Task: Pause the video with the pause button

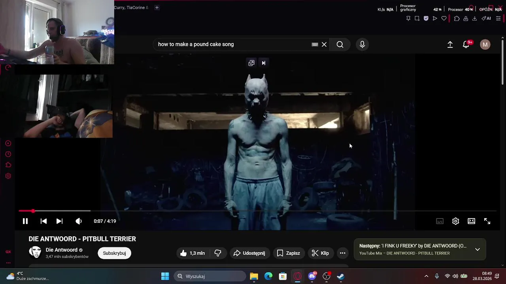Action: (25, 221)
